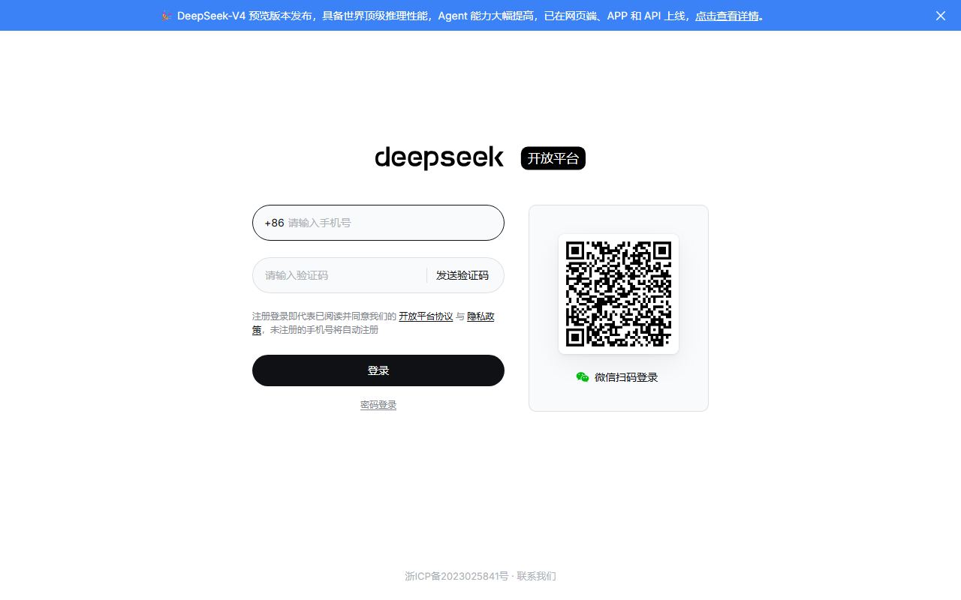Open the 联系我们 footer link

tap(536, 576)
